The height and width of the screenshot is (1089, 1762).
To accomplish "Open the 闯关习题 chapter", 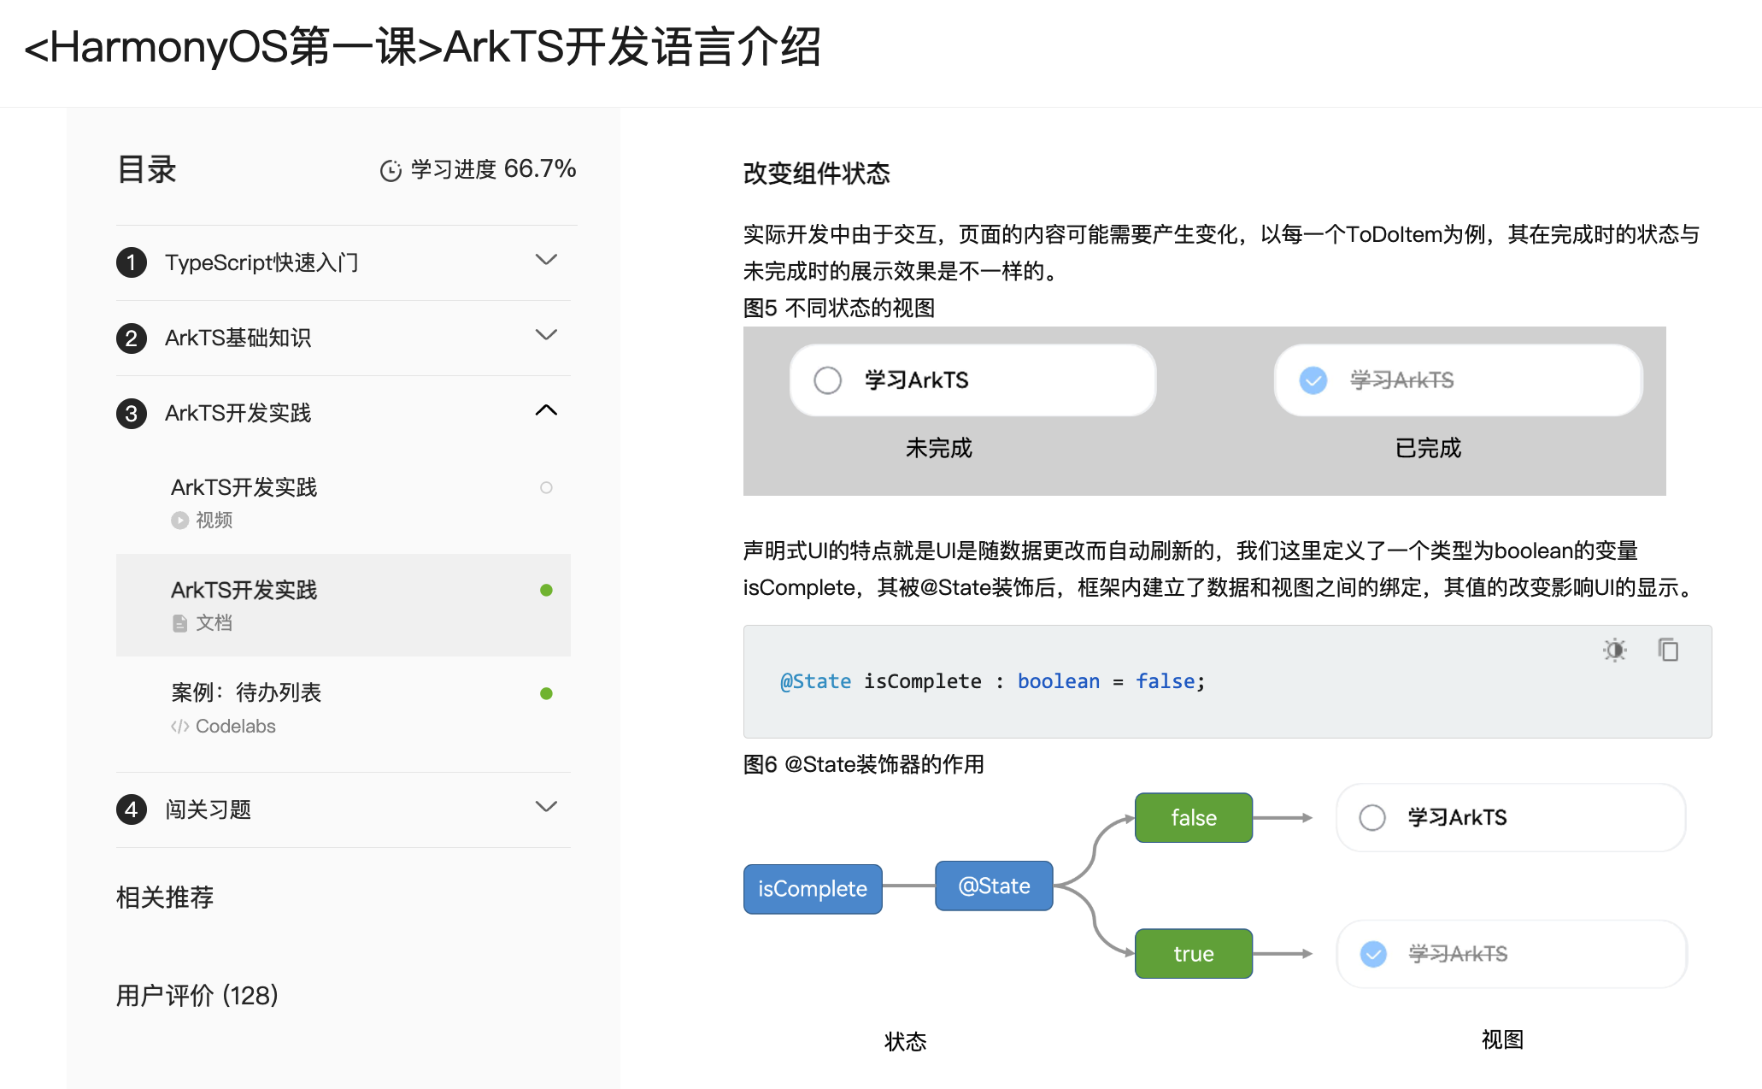I will (x=344, y=809).
